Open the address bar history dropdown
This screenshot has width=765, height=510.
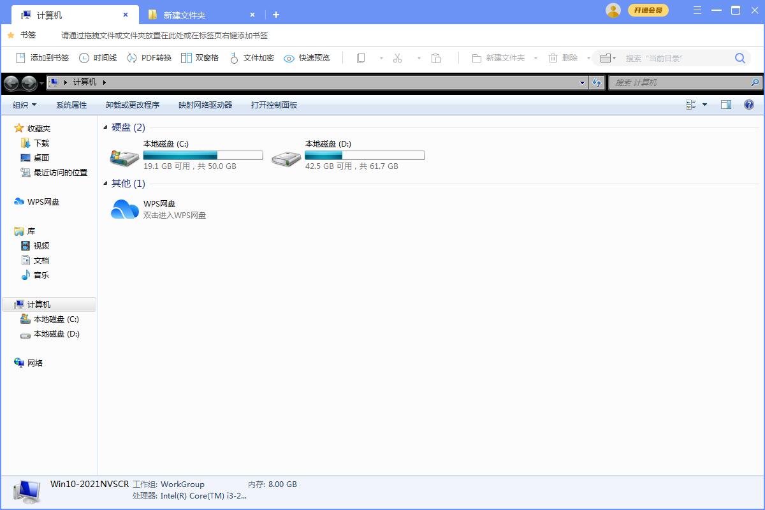[x=583, y=82]
